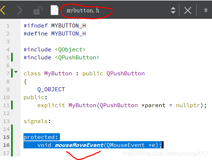
Task: Click the *parent parameter
Action: [x=153, y=105]
